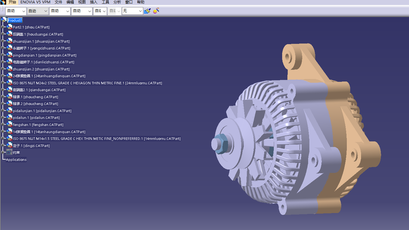This screenshot has width=409, height=230.
Task: Select the 'zhuanzijian.2 [zhuanzijian.CATPart]' label
Action: pos(41,69)
